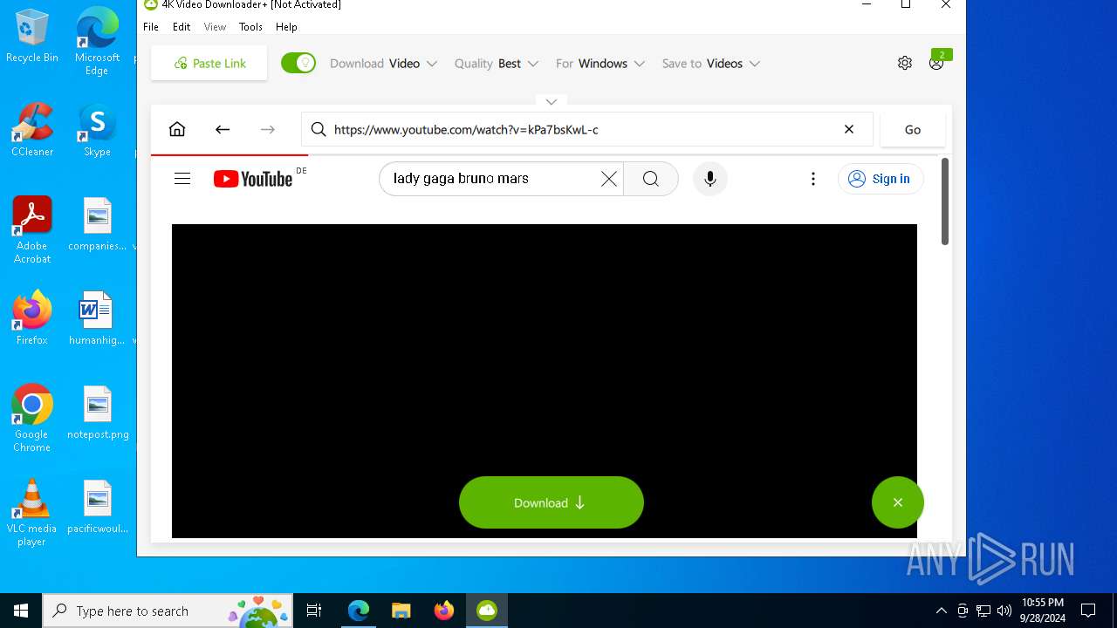1117x628 pixels.
Task: Dismiss the green round close button
Action: [x=897, y=502]
